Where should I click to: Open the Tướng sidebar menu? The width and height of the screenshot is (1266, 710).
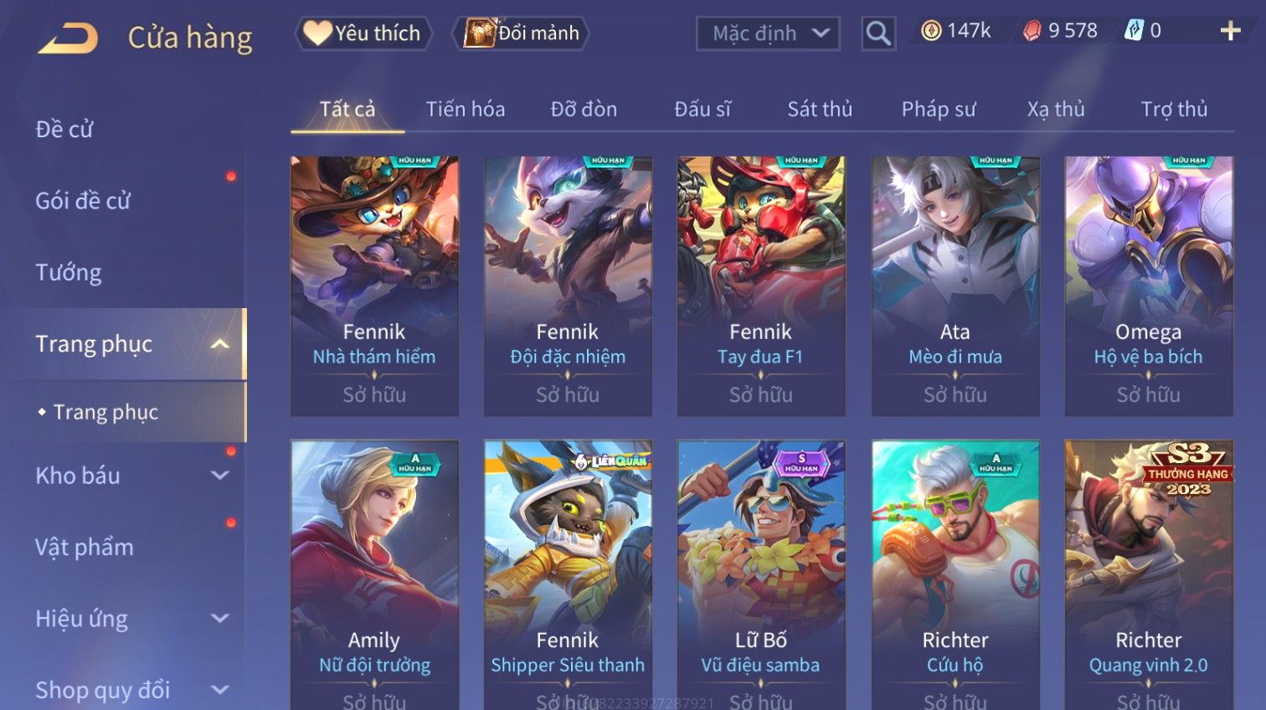pos(69,272)
